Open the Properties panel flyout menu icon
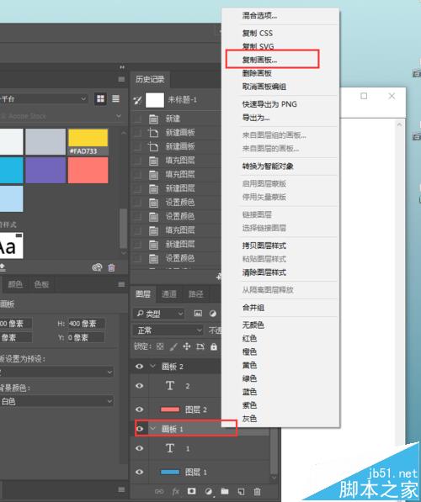 click(x=121, y=284)
